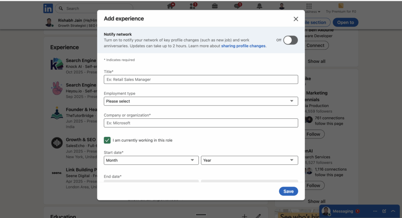This screenshot has height=218, width=402.
Task: Uncheck "I am currently working in this role"
Action: click(107, 140)
